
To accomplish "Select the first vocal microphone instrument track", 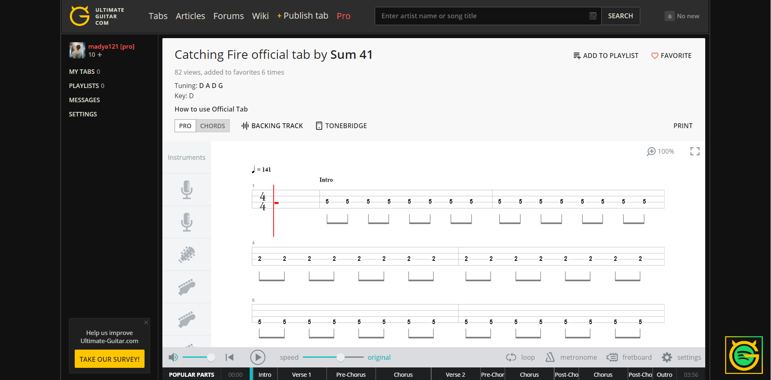I will [x=186, y=189].
